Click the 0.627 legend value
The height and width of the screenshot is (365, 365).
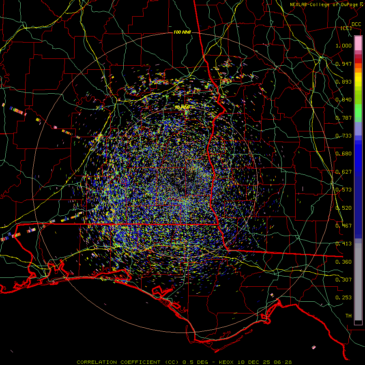tap(344, 172)
